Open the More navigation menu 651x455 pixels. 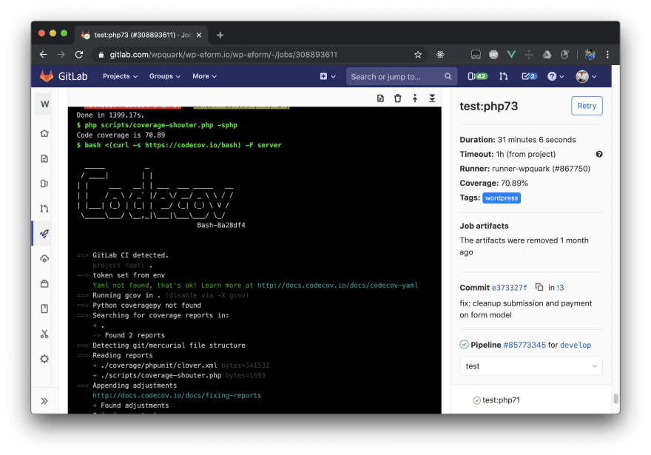point(204,76)
